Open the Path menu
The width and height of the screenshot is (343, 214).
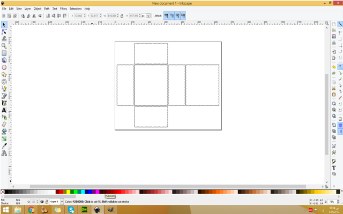(x=47, y=9)
